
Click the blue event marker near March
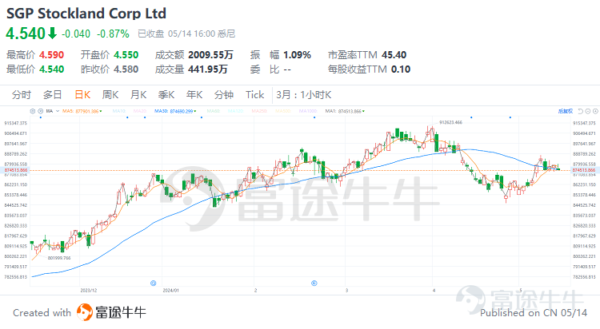pyautogui.click(x=314, y=283)
